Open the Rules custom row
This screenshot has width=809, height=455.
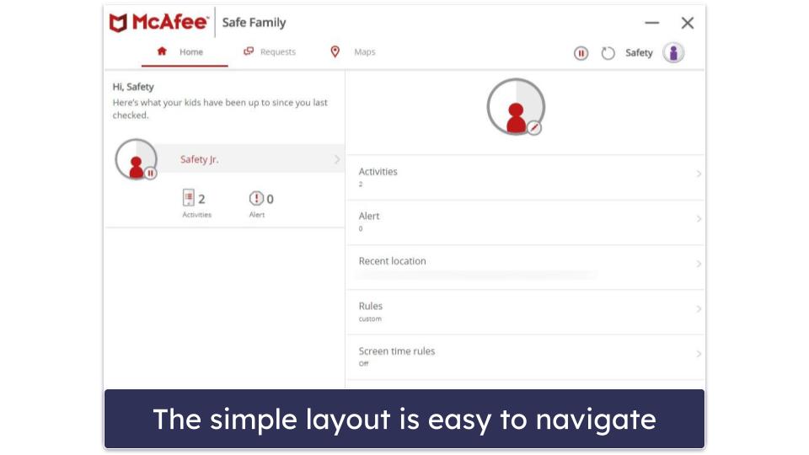click(x=525, y=312)
